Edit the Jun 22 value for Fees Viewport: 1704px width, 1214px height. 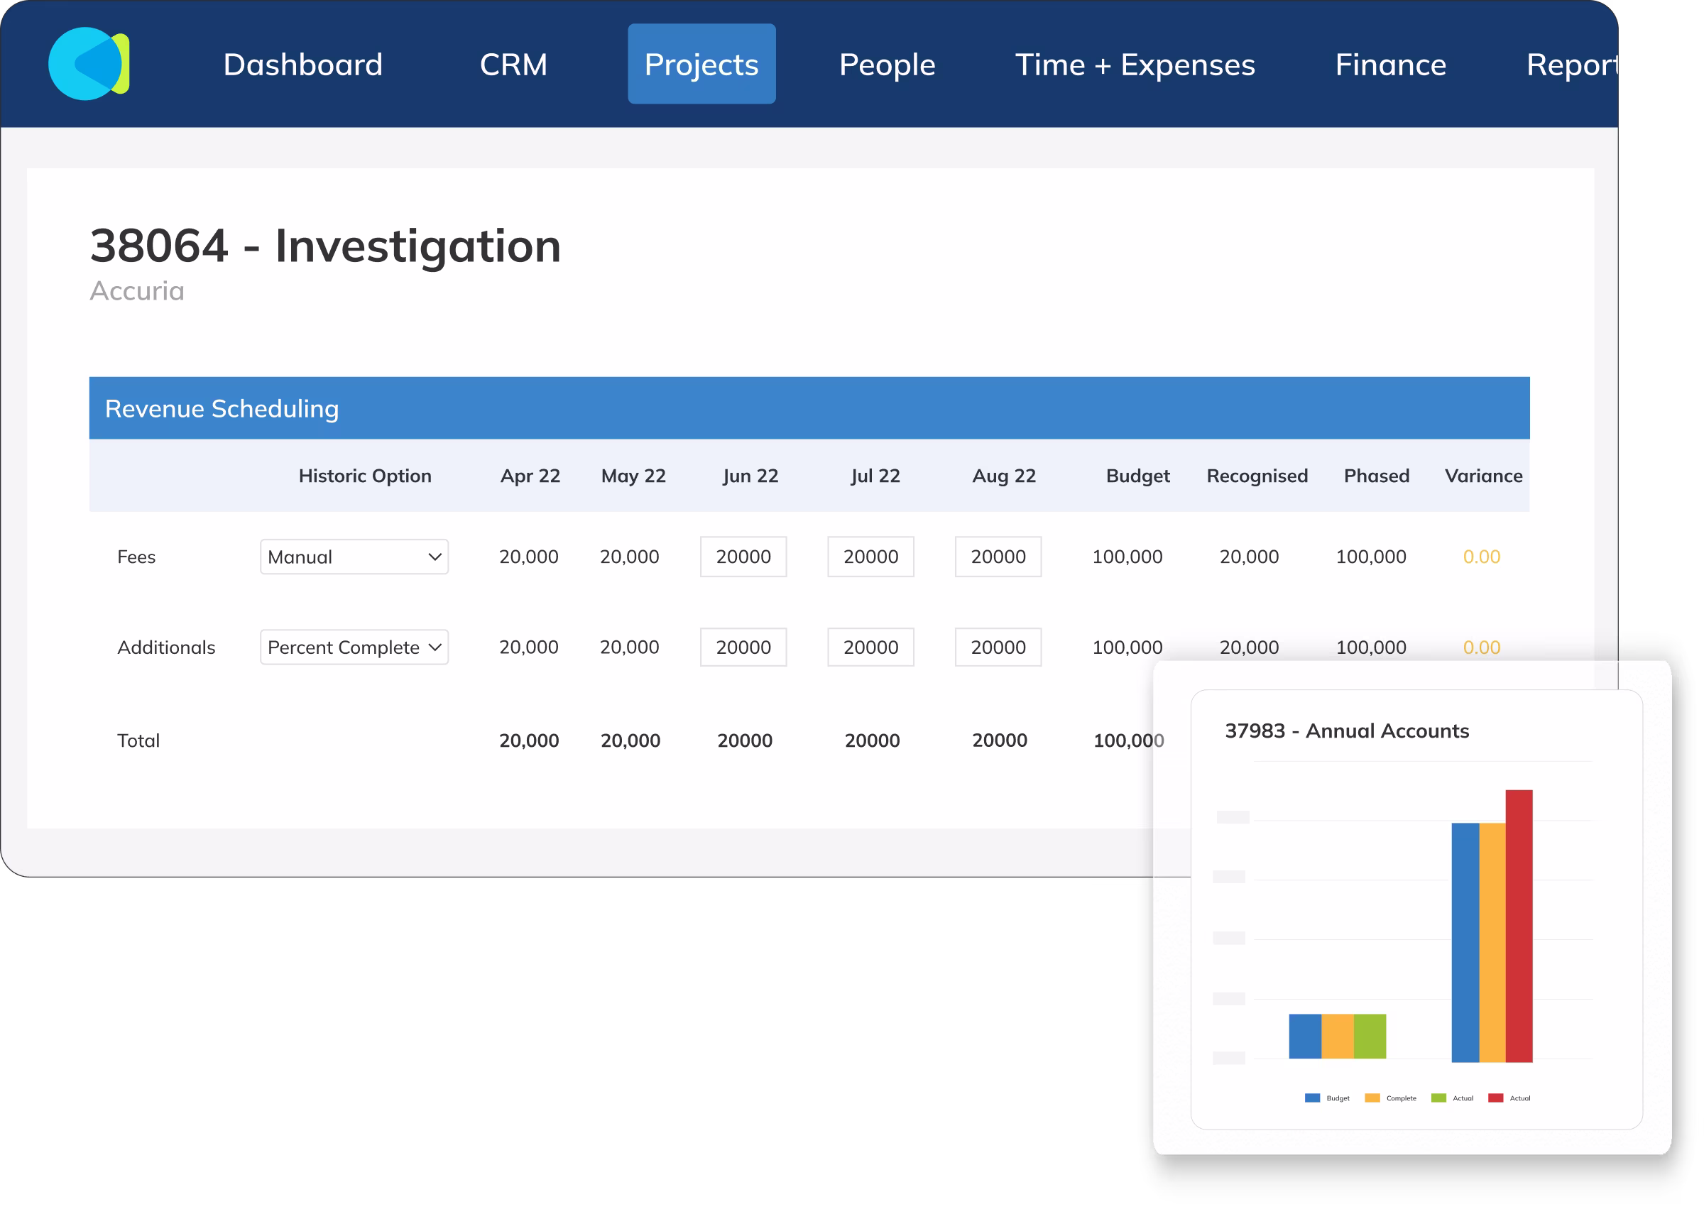[742, 556]
